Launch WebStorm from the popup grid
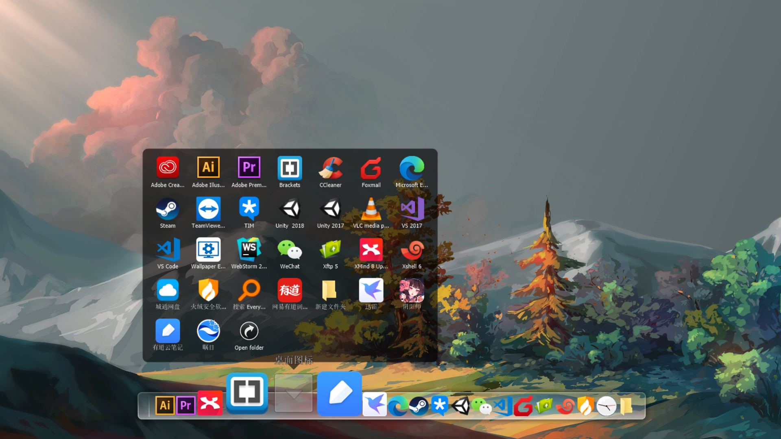The width and height of the screenshot is (781, 439). pos(249,250)
